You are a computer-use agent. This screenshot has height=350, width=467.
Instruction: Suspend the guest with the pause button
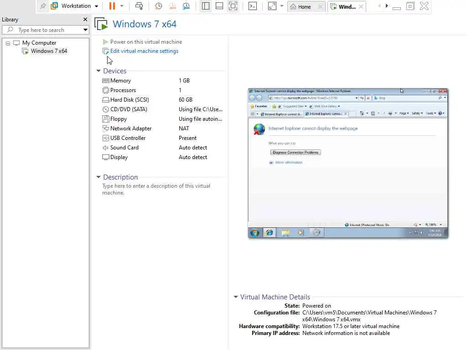[x=112, y=6]
